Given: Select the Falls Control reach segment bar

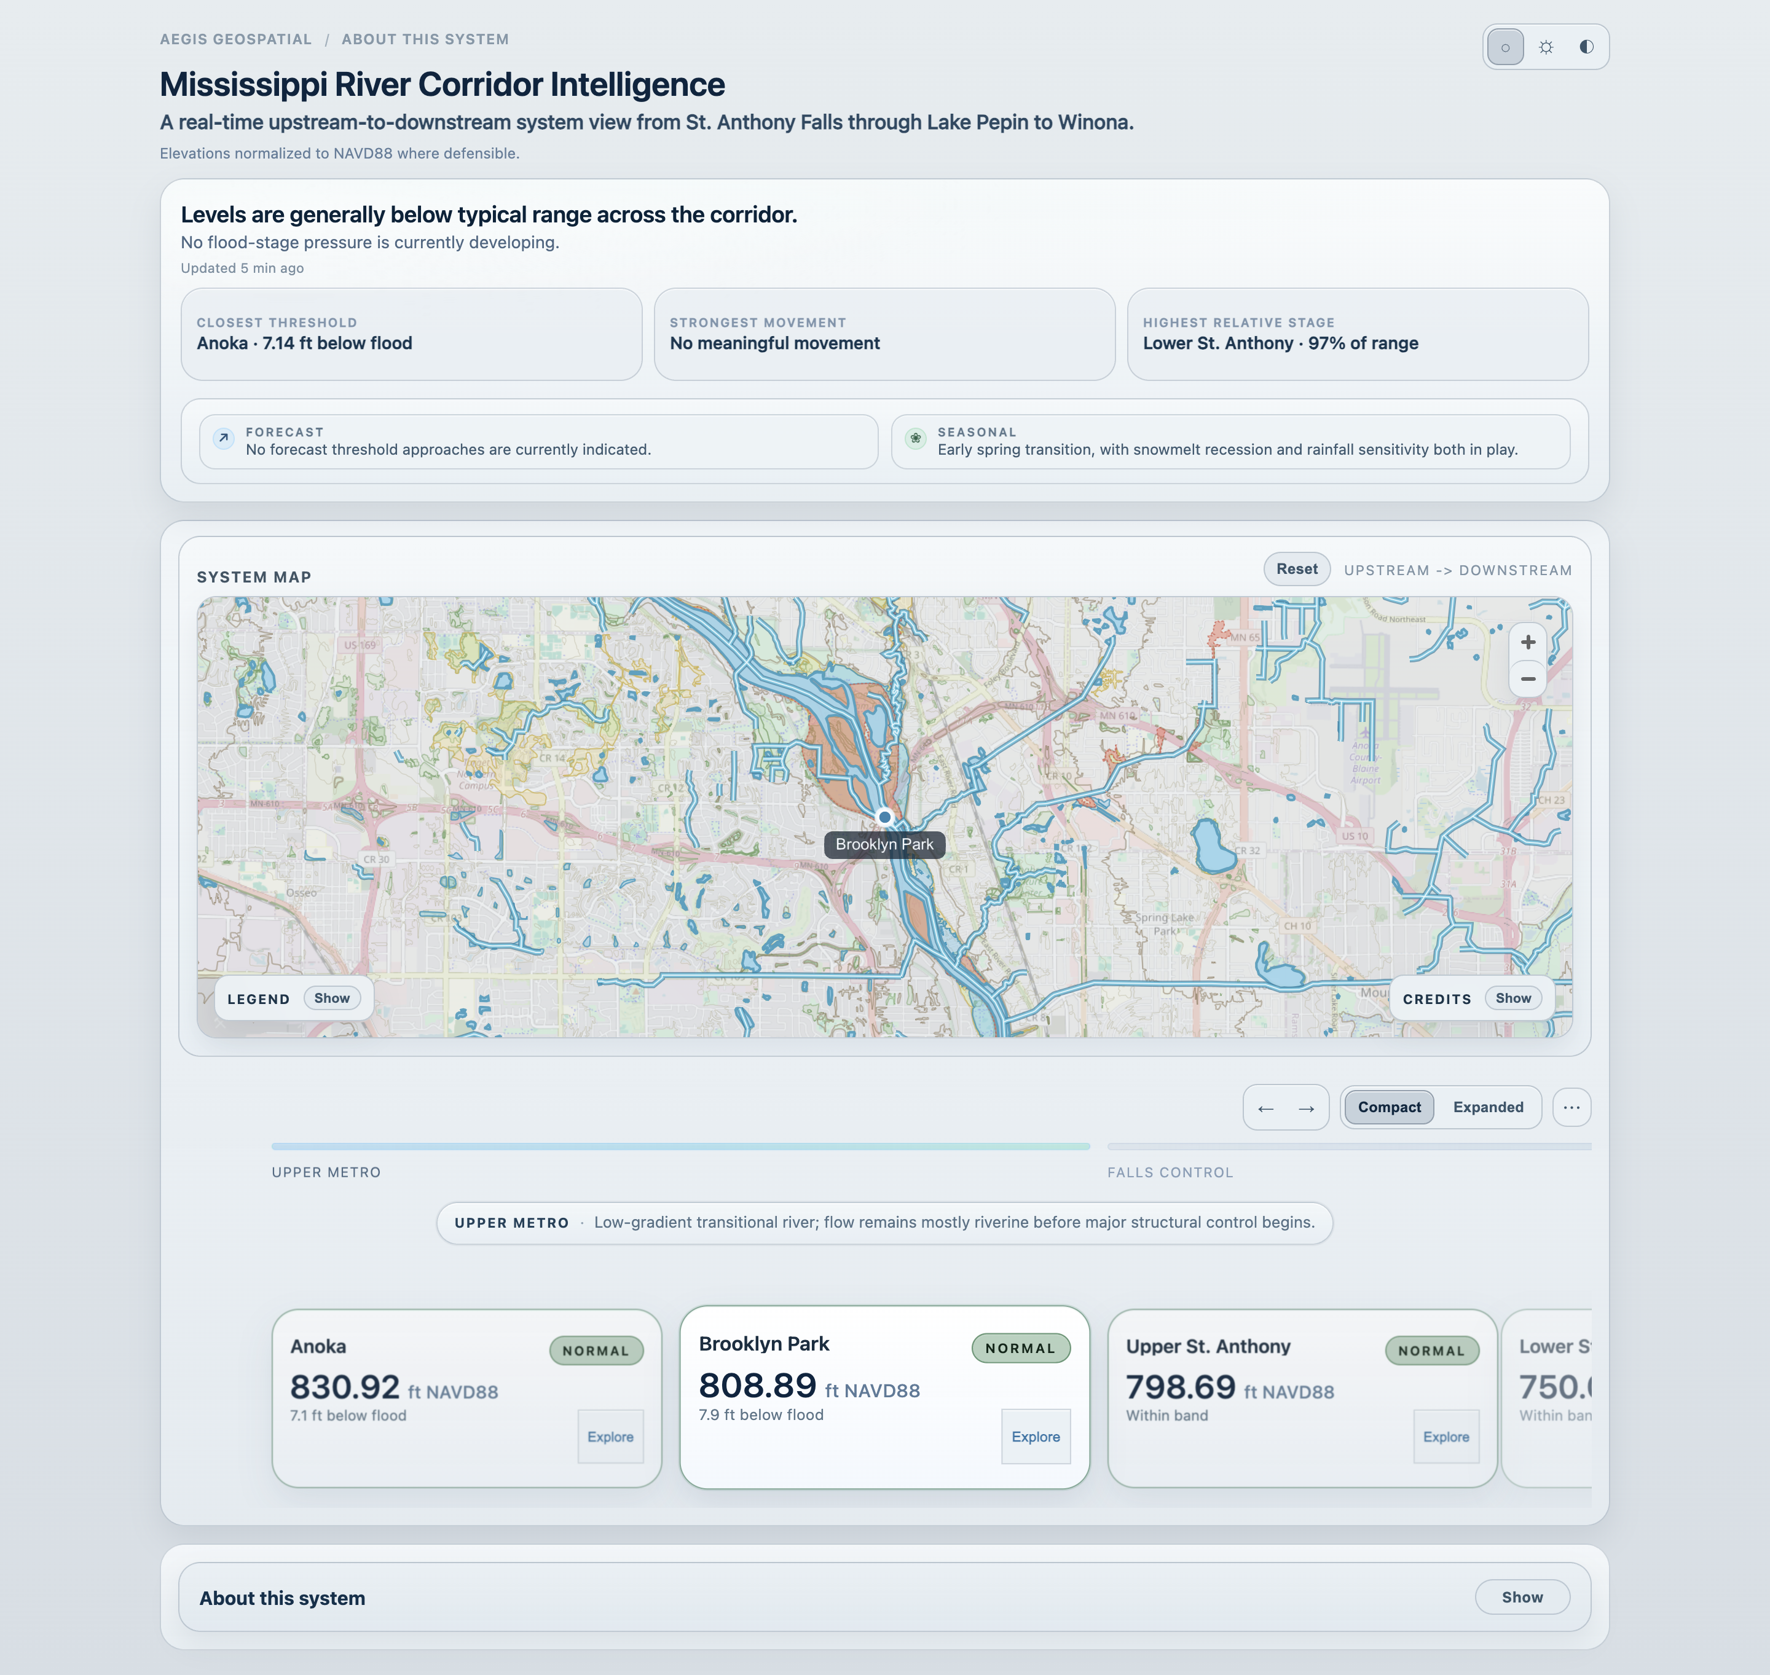Looking at the screenshot, I should point(1350,1147).
